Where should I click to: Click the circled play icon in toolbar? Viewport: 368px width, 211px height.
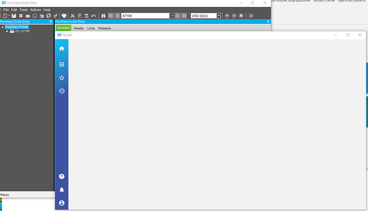coord(251,15)
